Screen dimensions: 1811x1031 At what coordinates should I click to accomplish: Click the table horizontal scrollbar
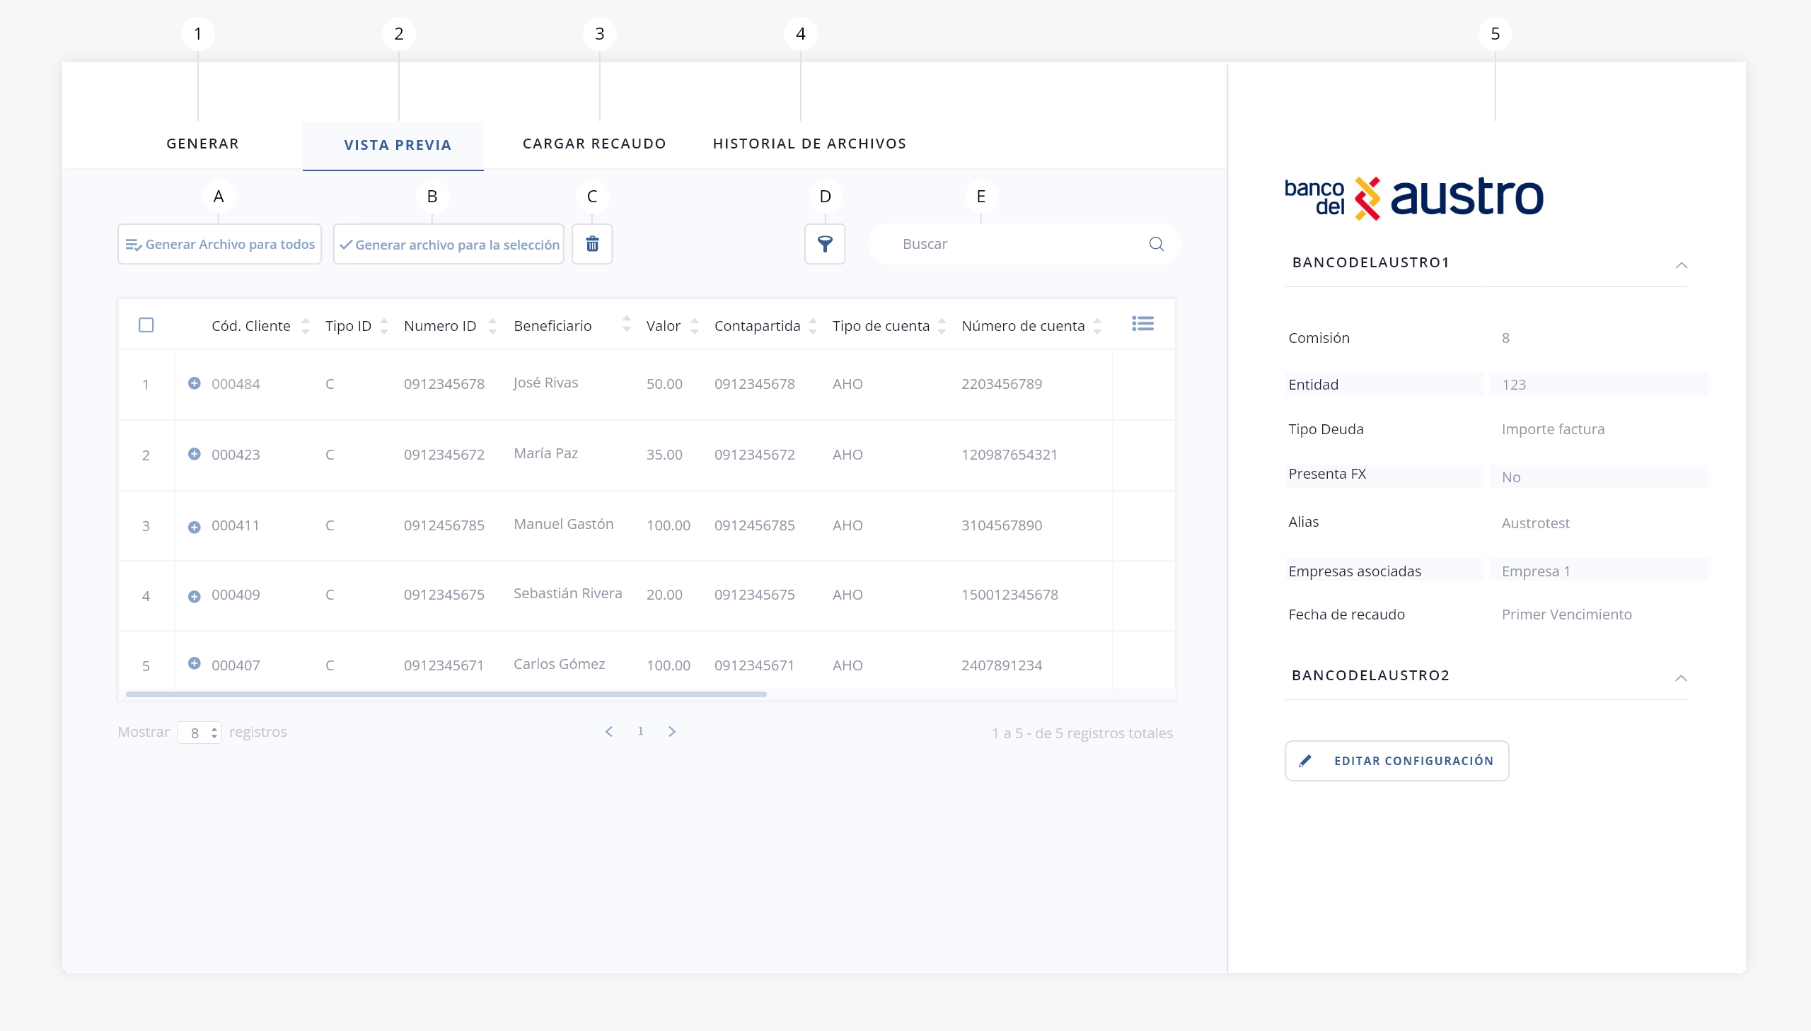coord(446,694)
